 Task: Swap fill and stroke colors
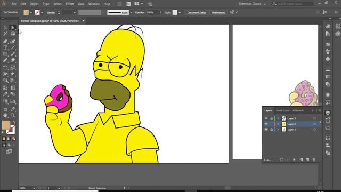click(x=13, y=122)
